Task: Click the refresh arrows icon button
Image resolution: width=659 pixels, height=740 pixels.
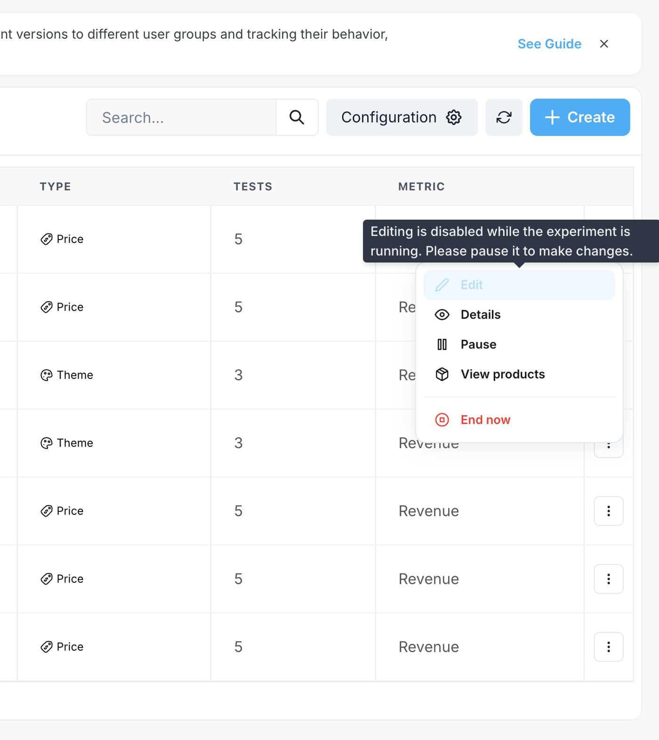Action: tap(504, 117)
